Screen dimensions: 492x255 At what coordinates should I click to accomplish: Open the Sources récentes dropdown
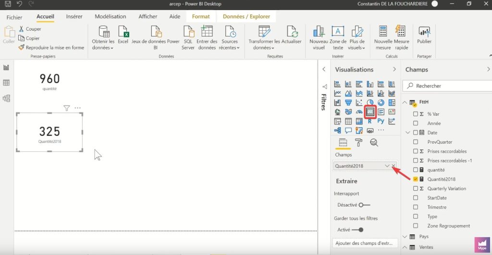(x=229, y=38)
